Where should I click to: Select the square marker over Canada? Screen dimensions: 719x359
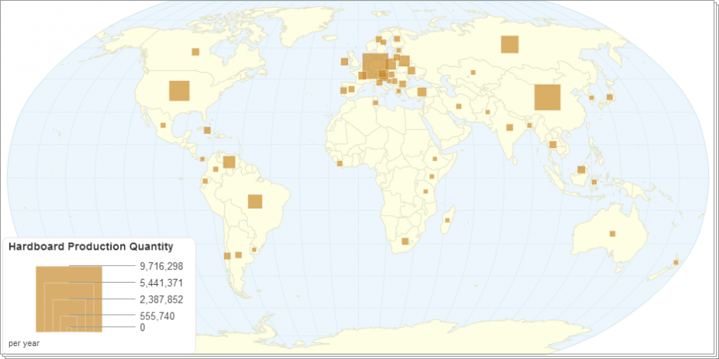point(195,52)
